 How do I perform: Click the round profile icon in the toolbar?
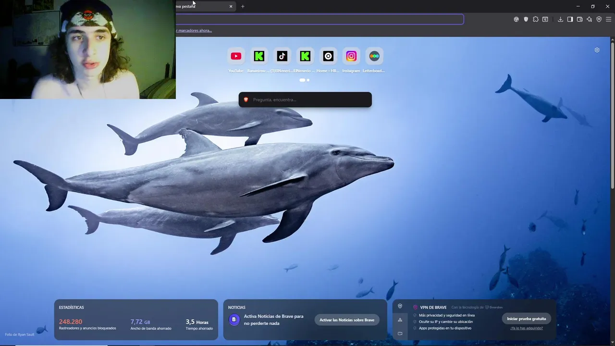[516, 19]
